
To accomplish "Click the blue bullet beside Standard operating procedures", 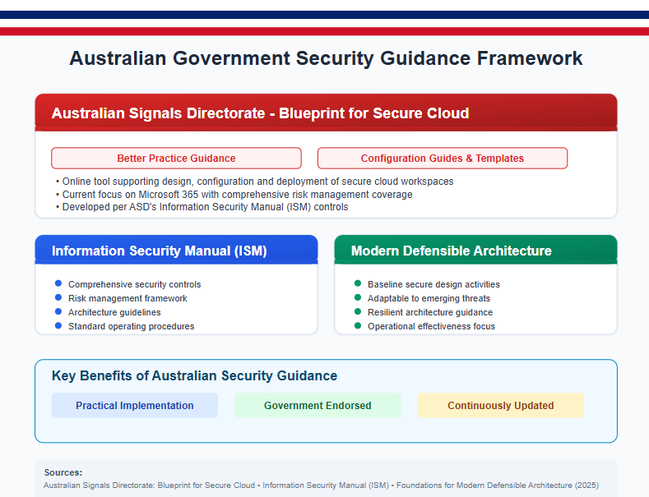I will [58, 325].
